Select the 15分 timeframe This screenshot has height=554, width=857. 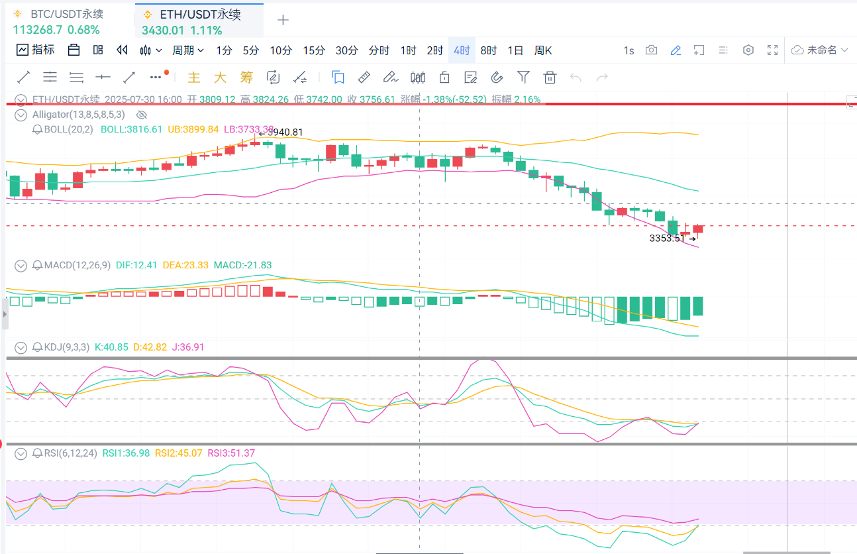point(314,50)
